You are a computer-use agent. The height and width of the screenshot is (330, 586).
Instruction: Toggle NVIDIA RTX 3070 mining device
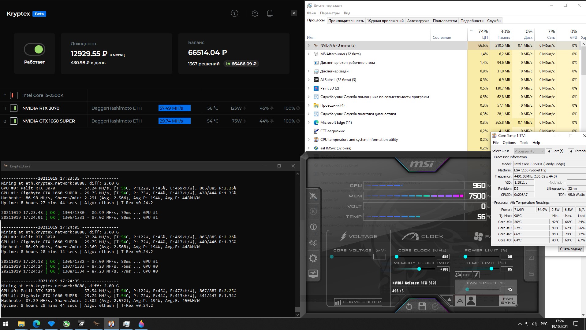[x=13, y=108]
